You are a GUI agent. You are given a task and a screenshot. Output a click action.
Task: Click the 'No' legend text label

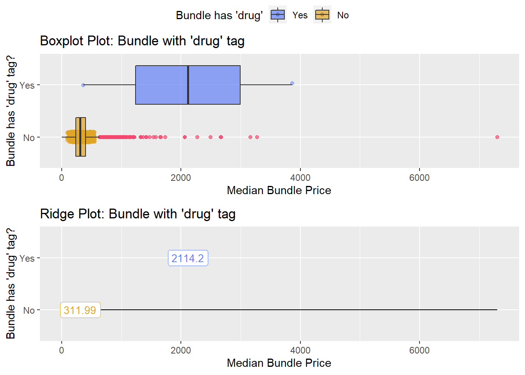click(343, 15)
